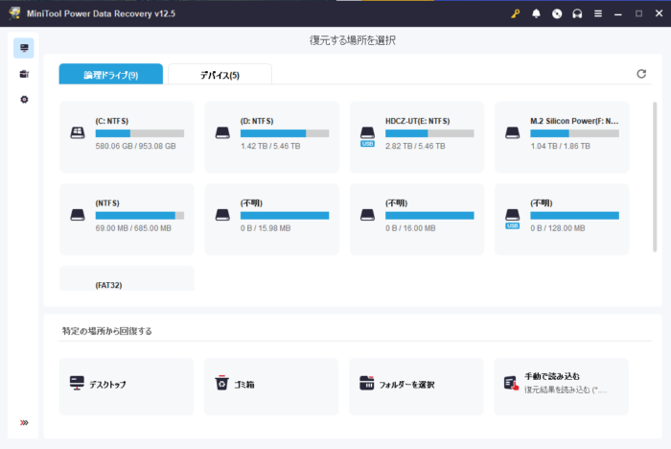Switch to the 論理ドライブ(9) tab
Viewport: 671px width, 449px height.
click(x=111, y=74)
